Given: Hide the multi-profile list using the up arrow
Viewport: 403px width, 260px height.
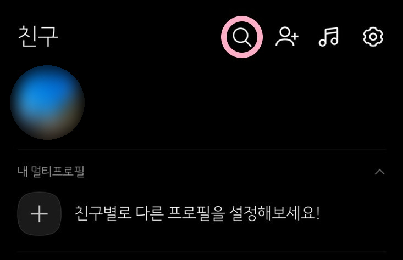Looking at the screenshot, I should [x=379, y=172].
